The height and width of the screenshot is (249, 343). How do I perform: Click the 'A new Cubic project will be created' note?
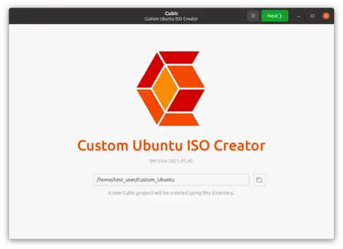[x=171, y=192]
